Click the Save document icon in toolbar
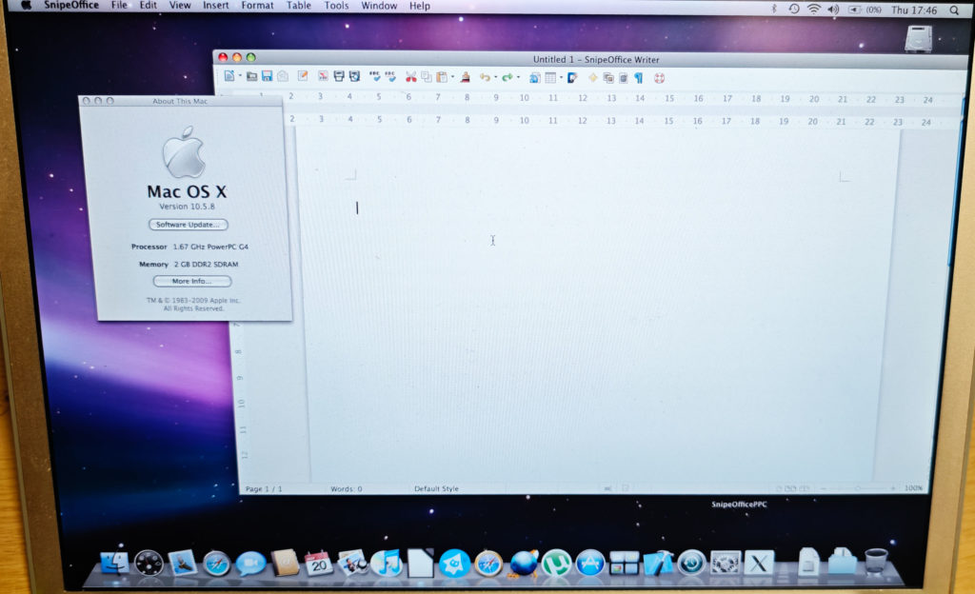Viewport: 975px width, 594px height. click(x=268, y=77)
